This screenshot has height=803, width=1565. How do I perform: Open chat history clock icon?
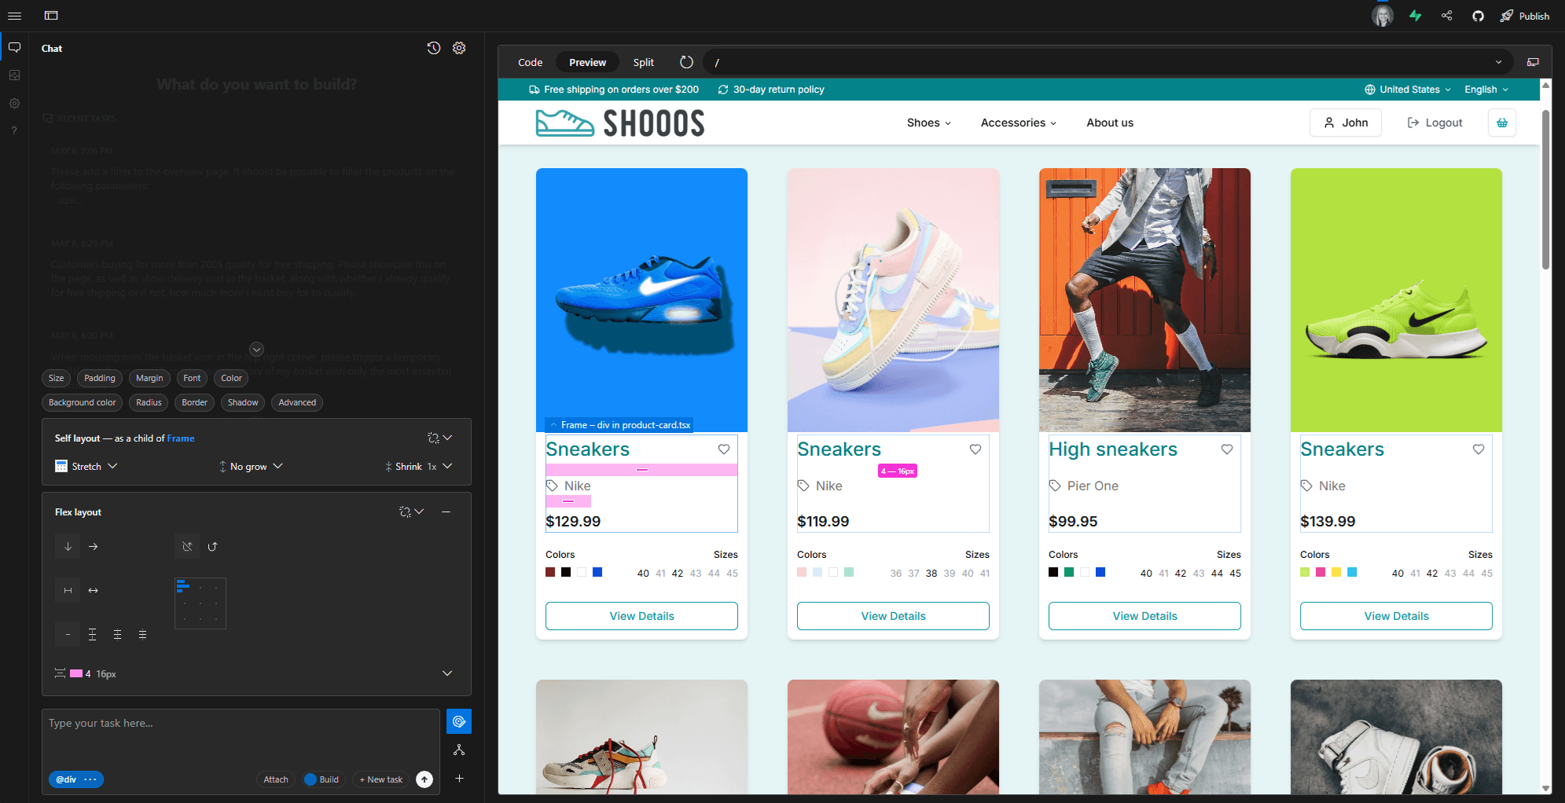(434, 48)
